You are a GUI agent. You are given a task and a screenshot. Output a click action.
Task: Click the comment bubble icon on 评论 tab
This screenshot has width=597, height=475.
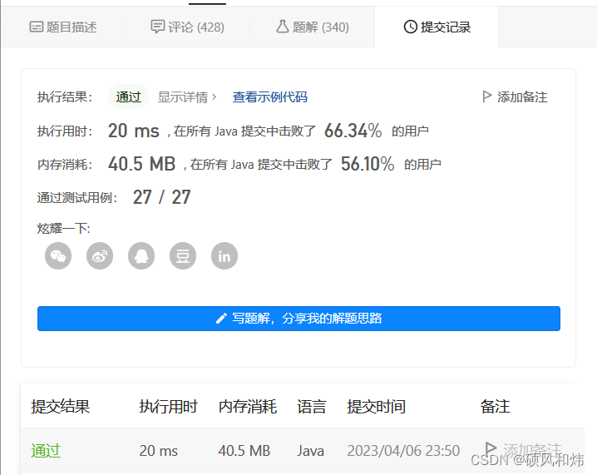(x=157, y=27)
